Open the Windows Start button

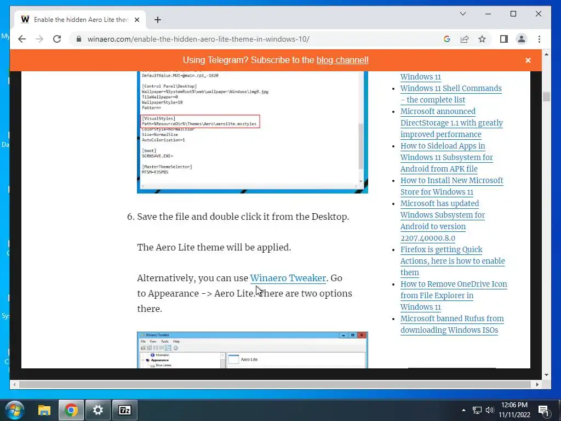pyautogui.click(x=14, y=410)
